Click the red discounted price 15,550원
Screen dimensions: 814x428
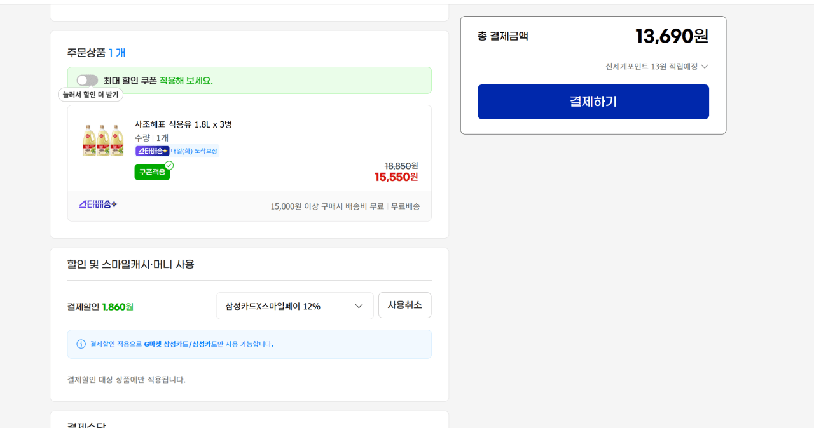click(396, 177)
